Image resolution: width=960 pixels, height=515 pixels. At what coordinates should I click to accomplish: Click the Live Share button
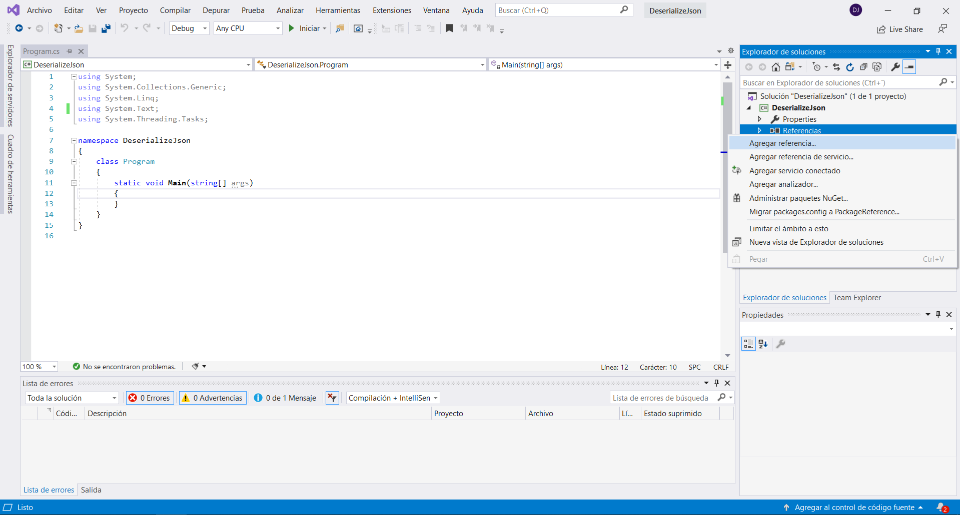900,29
